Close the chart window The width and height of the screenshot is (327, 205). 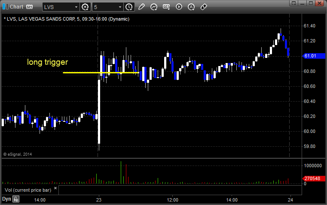[319, 3]
